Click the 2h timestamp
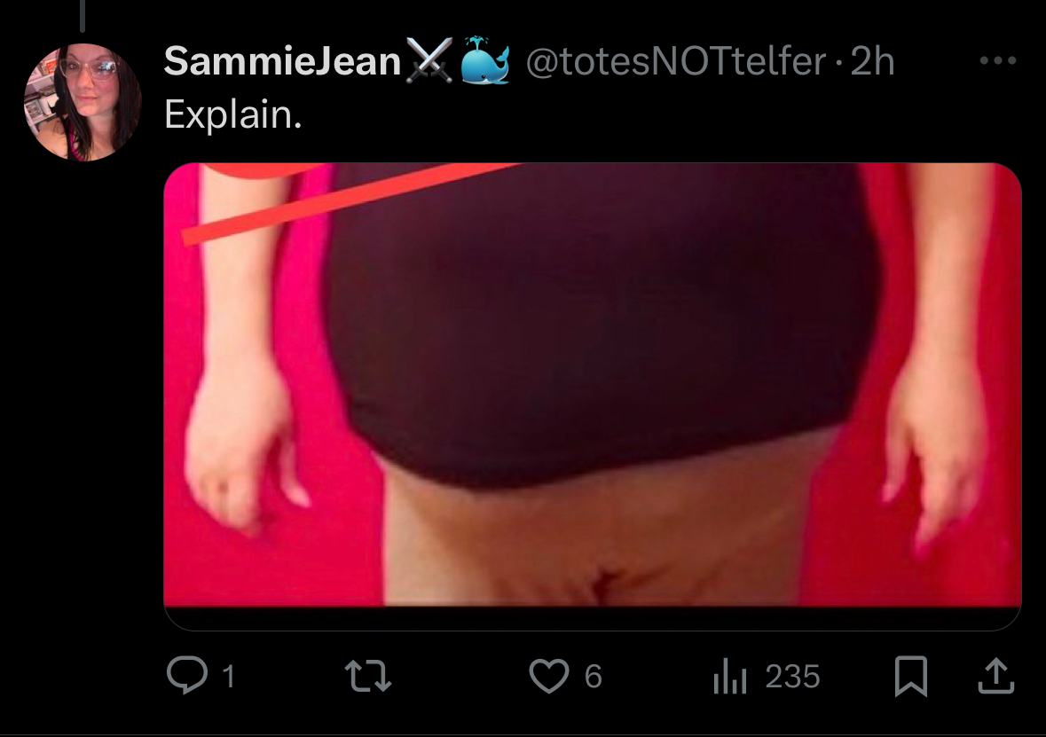Image resolution: width=1046 pixels, height=737 pixels. (x=872, y=60)
